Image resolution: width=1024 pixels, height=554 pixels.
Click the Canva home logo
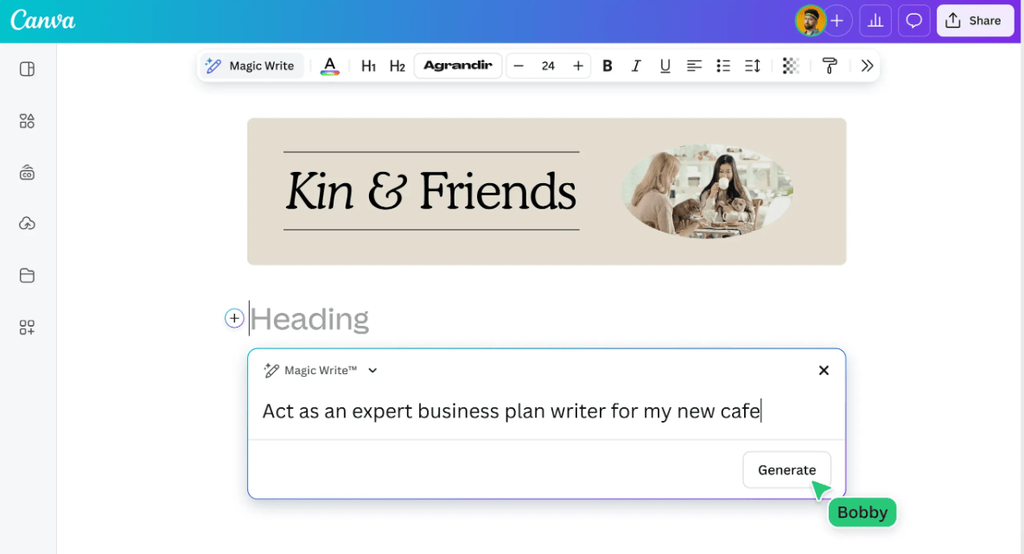tap(43, 20)
